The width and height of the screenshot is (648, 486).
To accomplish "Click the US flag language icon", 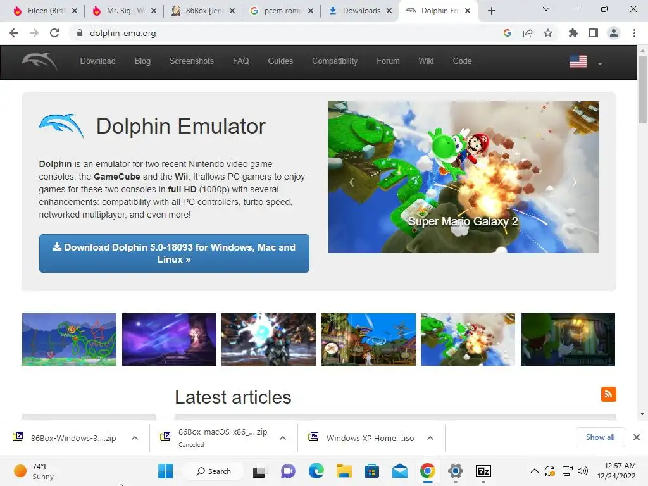I will (x=578, y=61).
